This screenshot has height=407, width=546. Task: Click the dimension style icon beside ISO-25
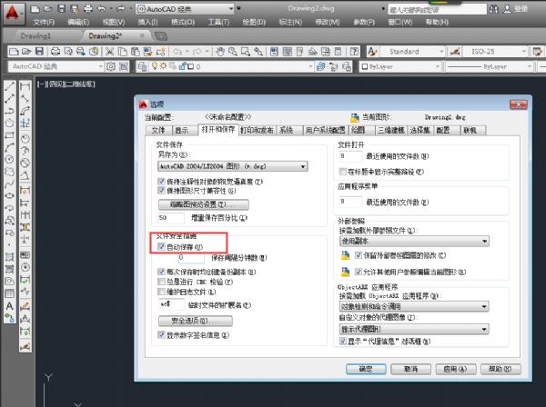click(455, 52)
